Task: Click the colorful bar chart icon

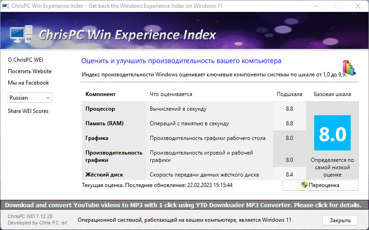Action: click(348, 68)
